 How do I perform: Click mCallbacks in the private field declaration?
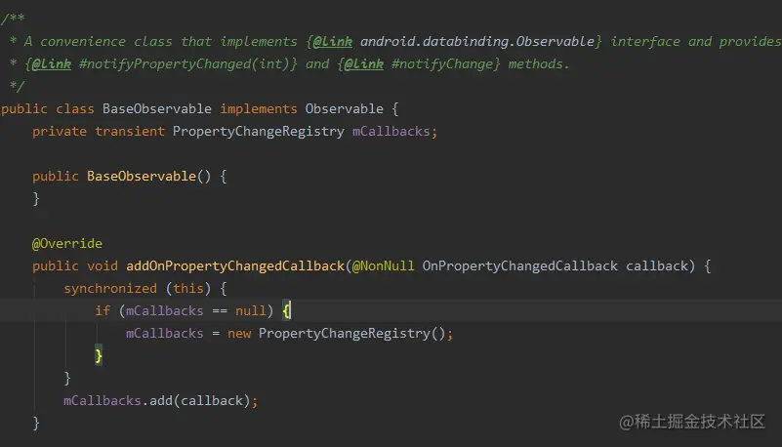point(391,131)
